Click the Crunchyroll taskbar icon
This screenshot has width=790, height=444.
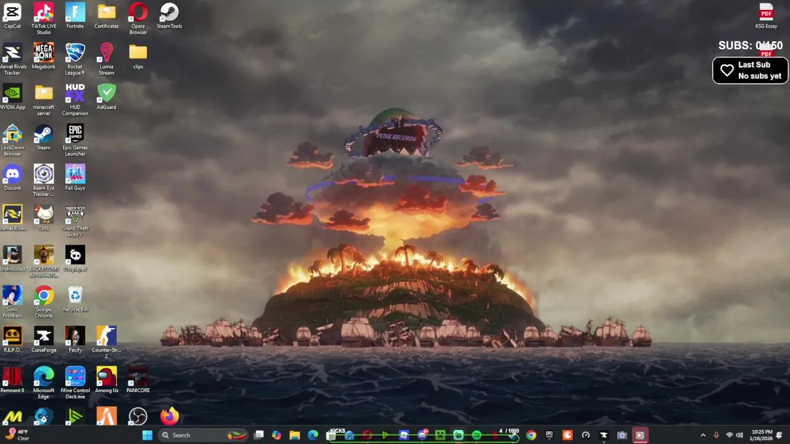(567, 435)
